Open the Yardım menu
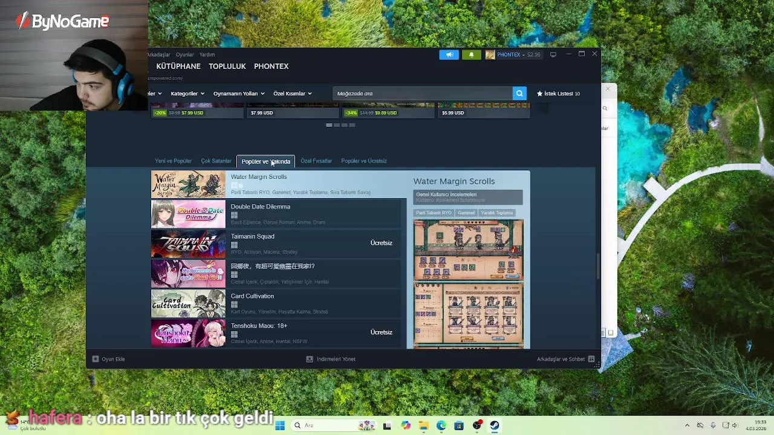The height and width of the screenshot is (435, 774). click(207, 54)
